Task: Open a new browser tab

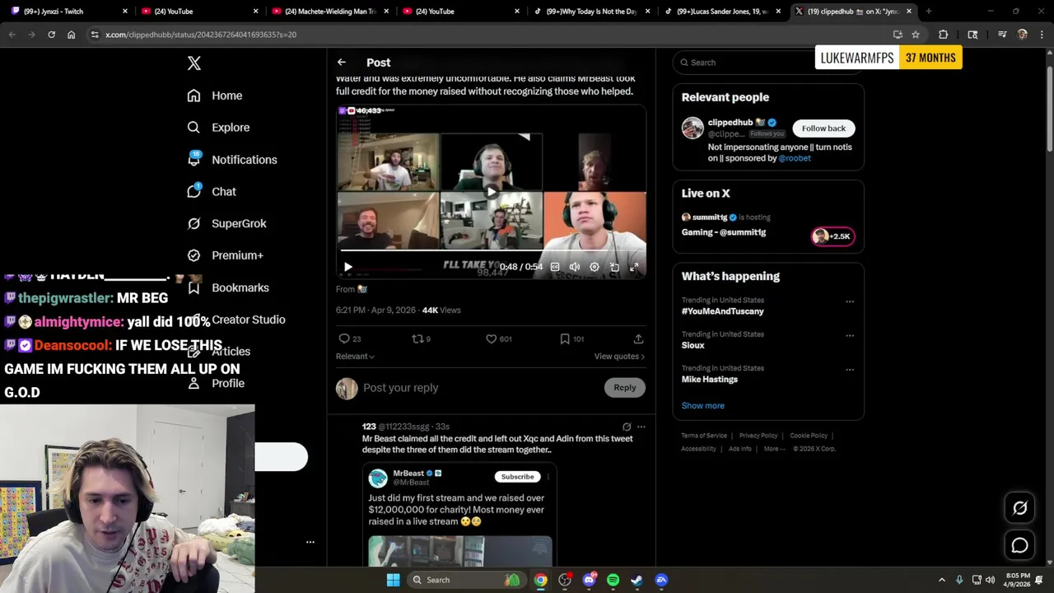Action: pyautogui.click(x=928, y=12)
